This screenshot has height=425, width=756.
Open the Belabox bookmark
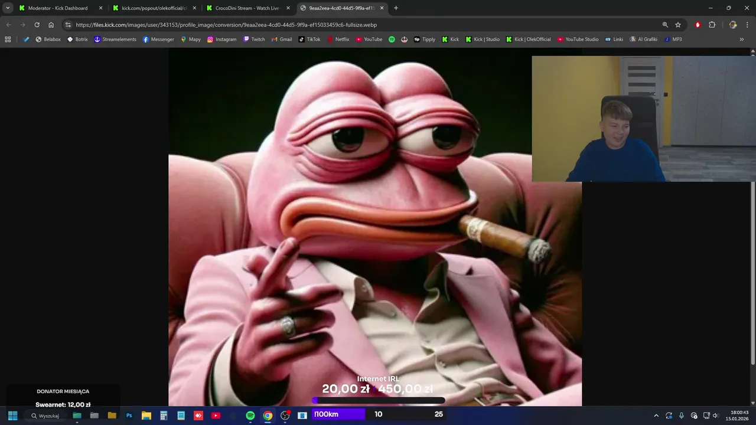pyautogui.click(x=48, y=40)
